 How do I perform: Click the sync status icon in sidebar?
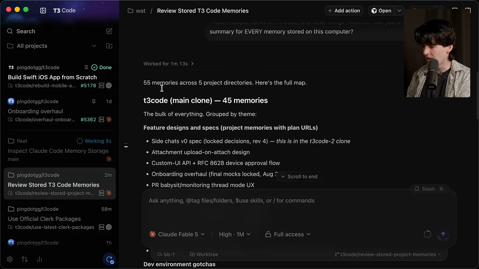tap(109, 259)
